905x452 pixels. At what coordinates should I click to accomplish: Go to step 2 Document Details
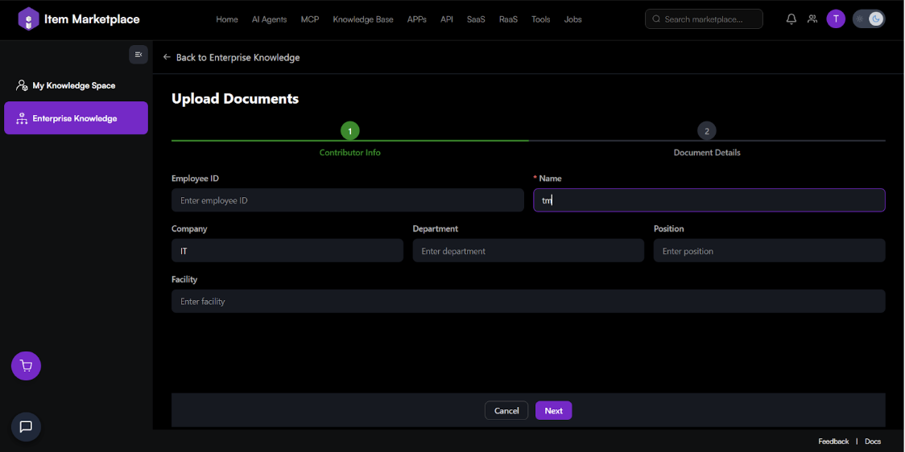pyautogui.click(x=706, y=131)
